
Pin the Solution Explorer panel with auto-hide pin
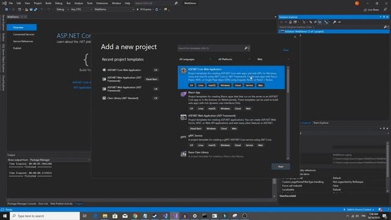point(384,17)
